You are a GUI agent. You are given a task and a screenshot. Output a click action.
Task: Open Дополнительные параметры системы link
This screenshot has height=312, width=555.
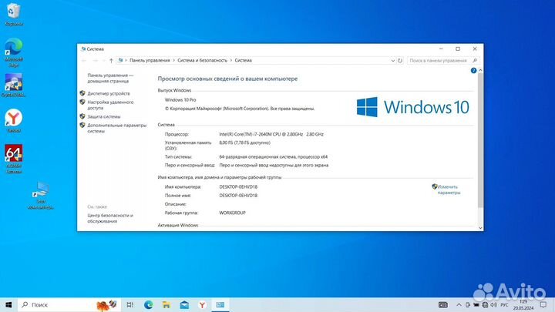(x=116, y=128)
